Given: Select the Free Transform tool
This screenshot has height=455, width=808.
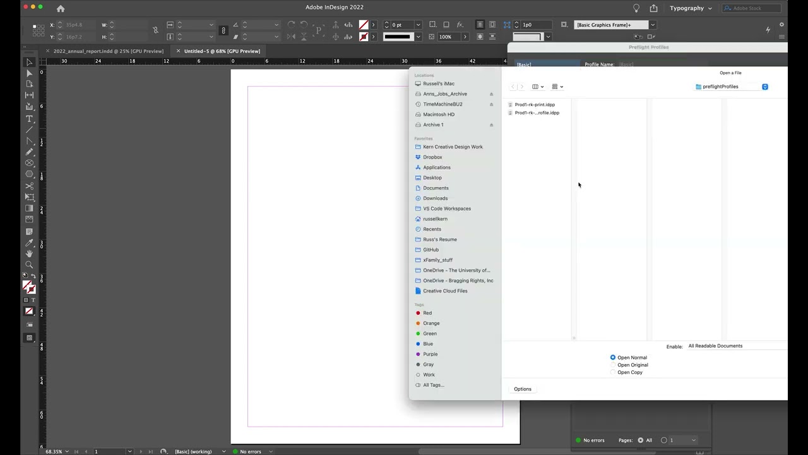Looking at the screenshot, I should pyautogui.click(x=29, y=197).
